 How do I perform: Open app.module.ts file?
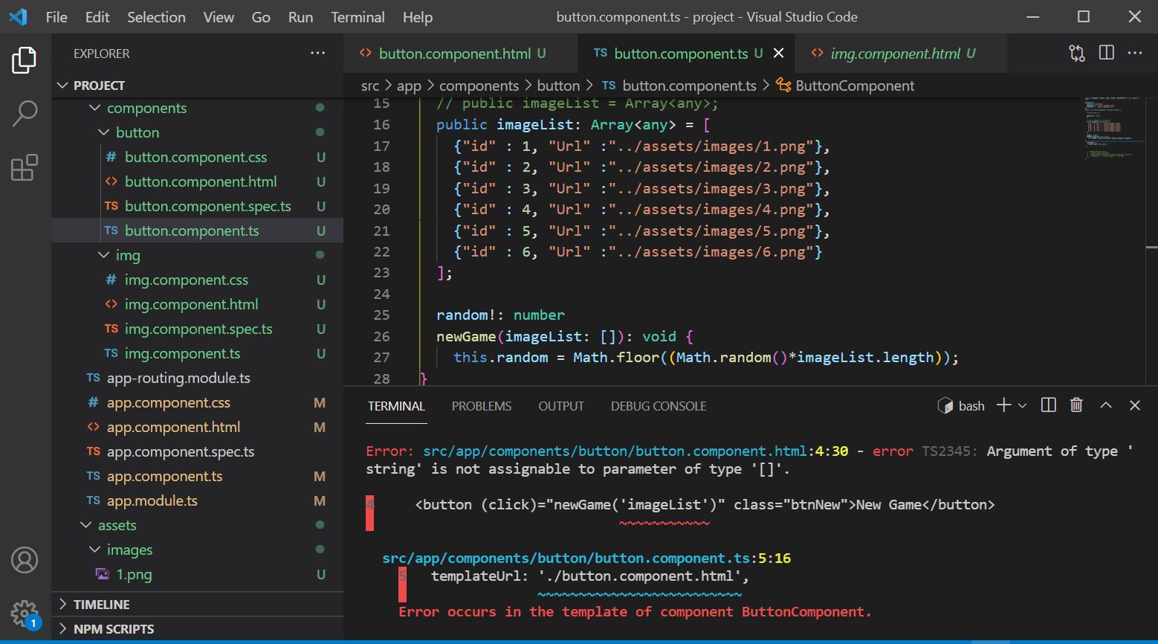(x=197, y=500)
